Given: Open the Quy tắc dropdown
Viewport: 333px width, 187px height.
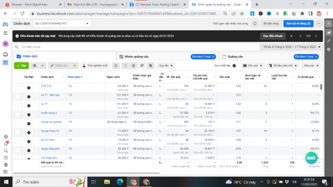Looking at the screenshot, I should (166, 66).
